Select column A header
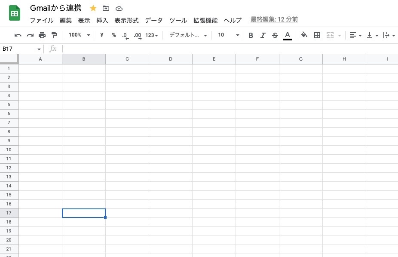 [x=40, y=59]
